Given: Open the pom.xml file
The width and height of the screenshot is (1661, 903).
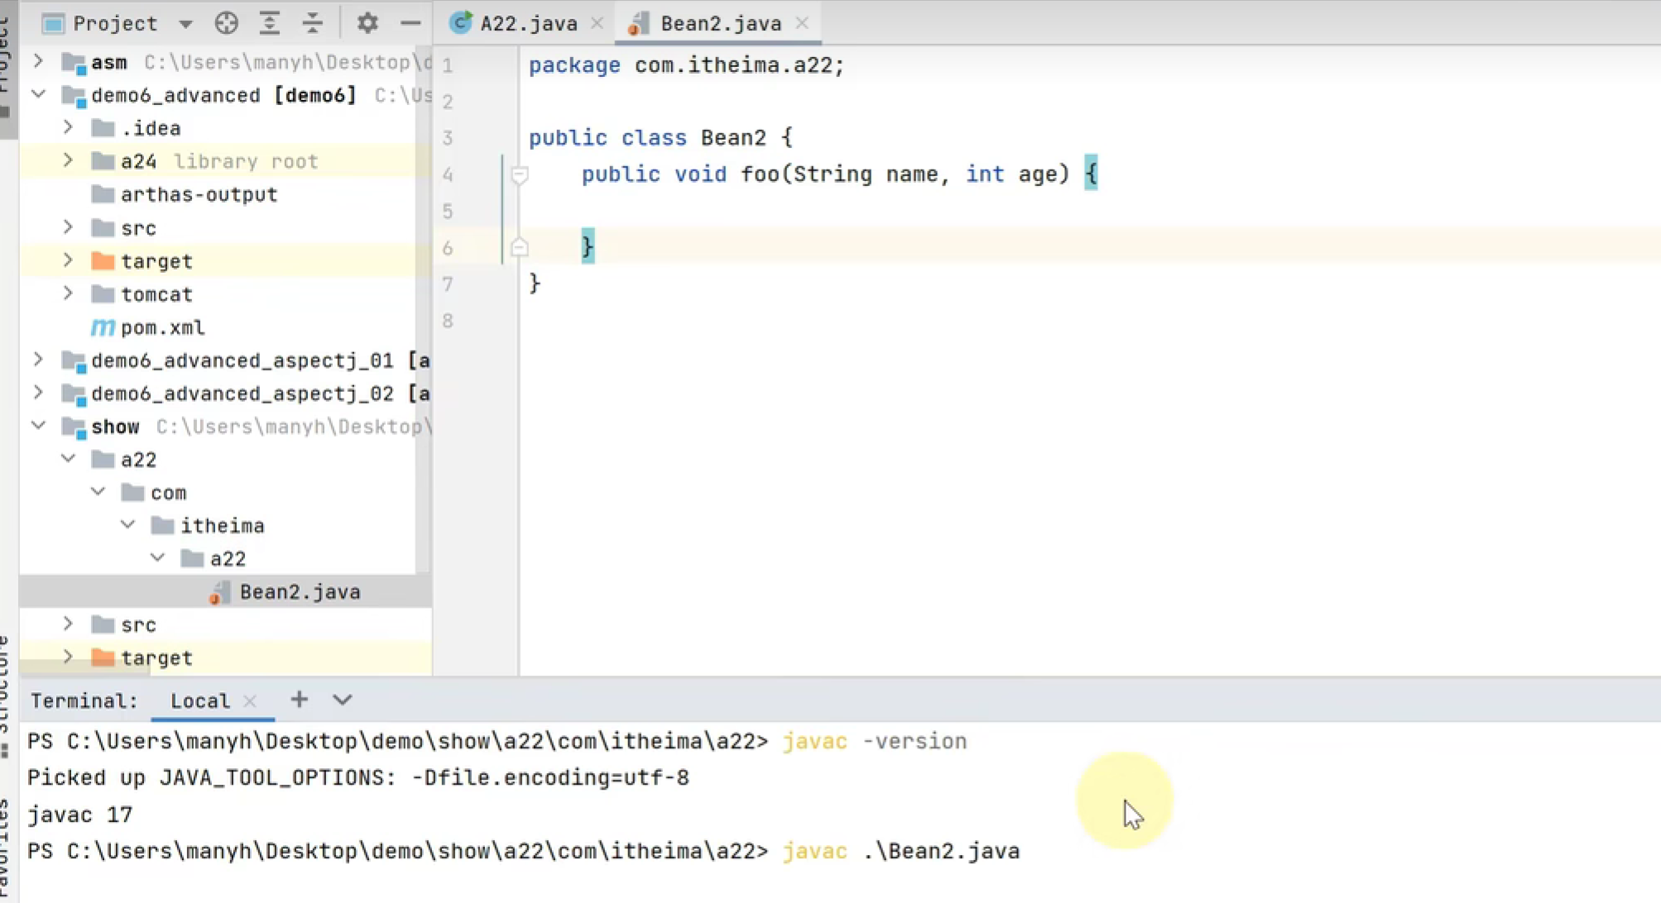Looking at the screenshot, I should tap(162, 327).
